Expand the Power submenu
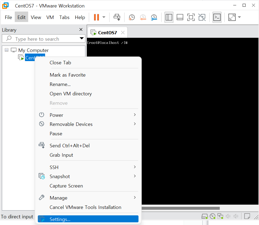 click(88, 115)
